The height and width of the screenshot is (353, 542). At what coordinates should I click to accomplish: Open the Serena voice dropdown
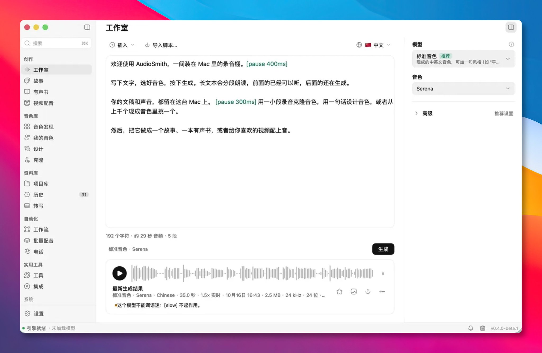click(x=463, y=89)
